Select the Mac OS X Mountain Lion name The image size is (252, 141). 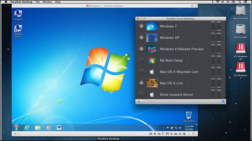(x=179, y=72)
